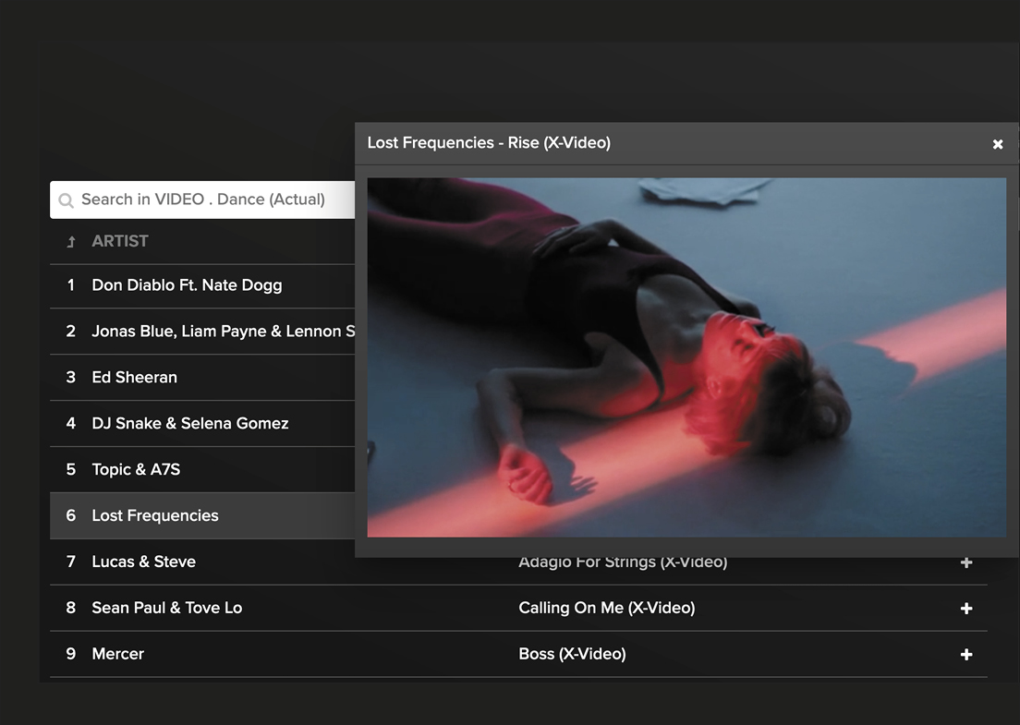Screen dimensions: 1020x725
Task: Select Don Diablo Ft. Nate Dogg row
Action: click(202, 285)
